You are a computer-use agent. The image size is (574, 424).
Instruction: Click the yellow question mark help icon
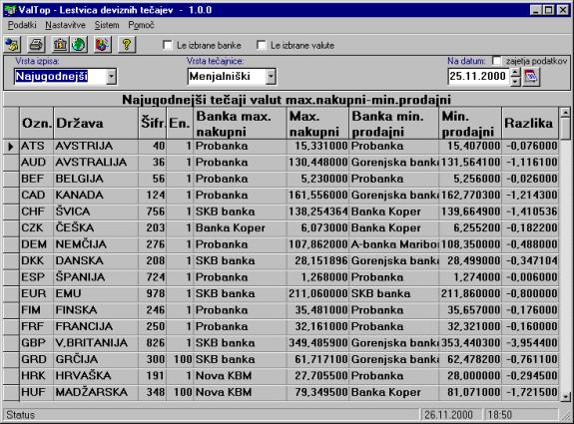127,45
